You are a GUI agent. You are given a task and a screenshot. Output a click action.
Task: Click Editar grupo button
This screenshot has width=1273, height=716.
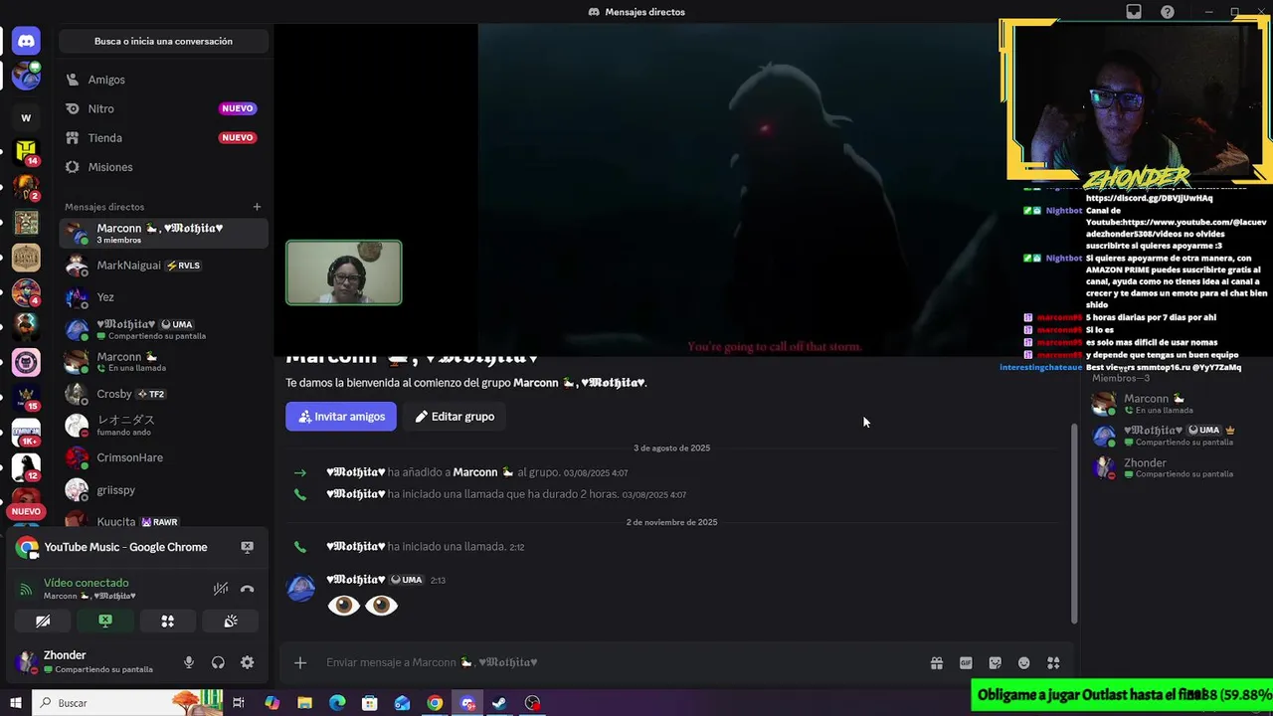(x=455, y=417)
